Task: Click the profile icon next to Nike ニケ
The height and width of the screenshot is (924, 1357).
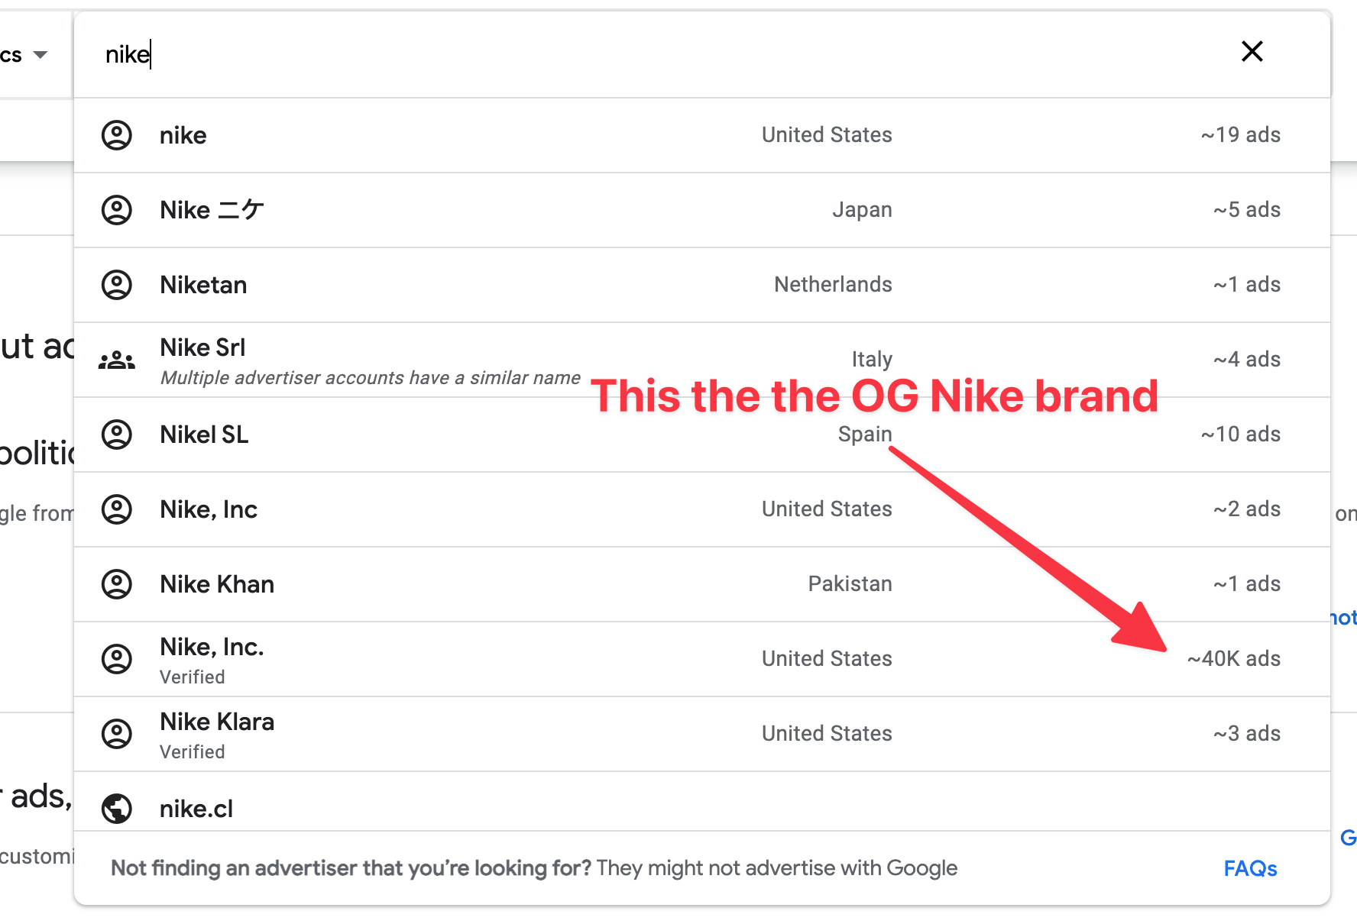Action: coord(117,210)
